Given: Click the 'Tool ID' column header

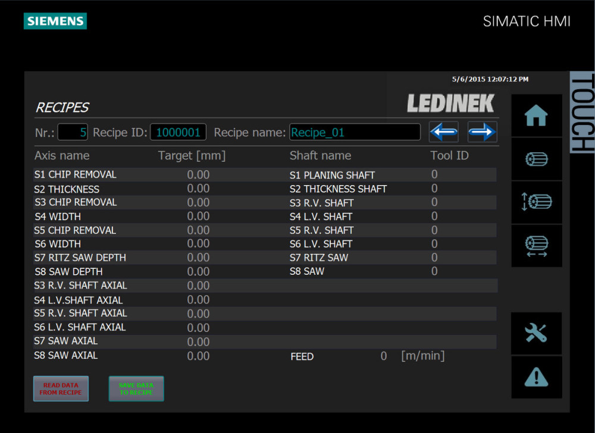Looking at the screenshot, I should (x=450, y=155).
